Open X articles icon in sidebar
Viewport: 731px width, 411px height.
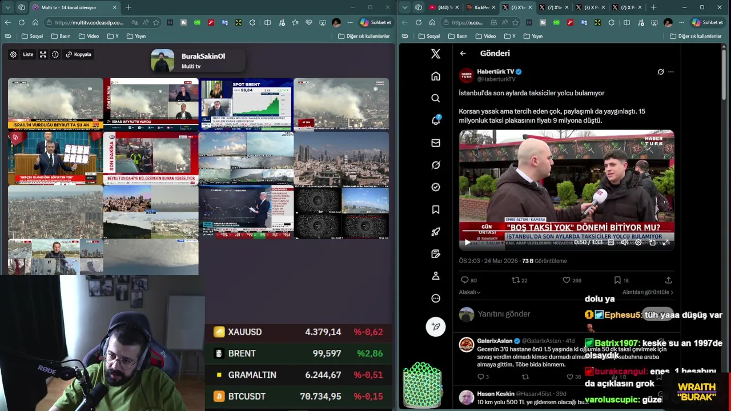[436, 253]
